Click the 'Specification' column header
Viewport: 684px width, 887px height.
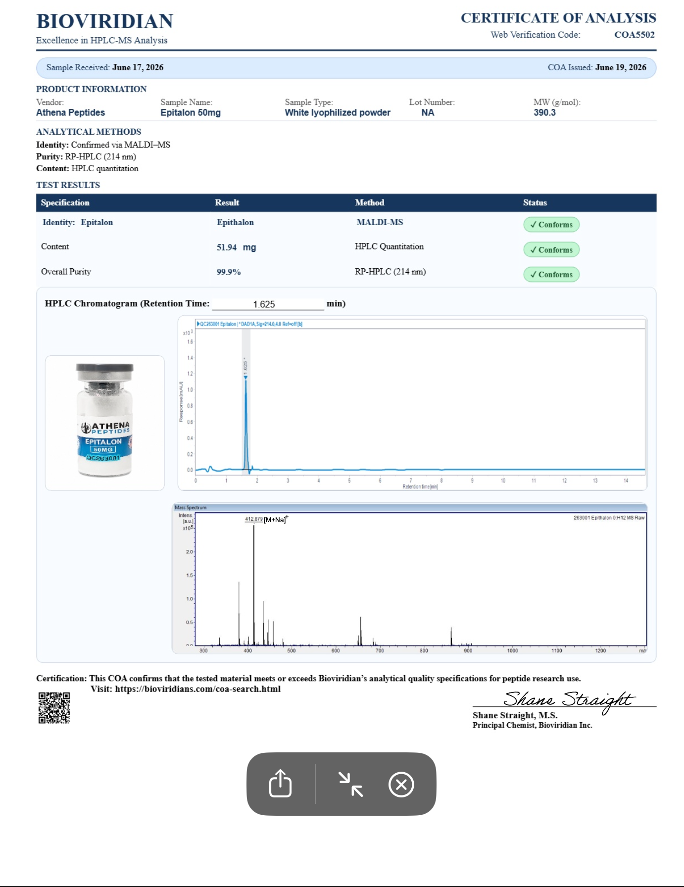(x=65, y=202)
